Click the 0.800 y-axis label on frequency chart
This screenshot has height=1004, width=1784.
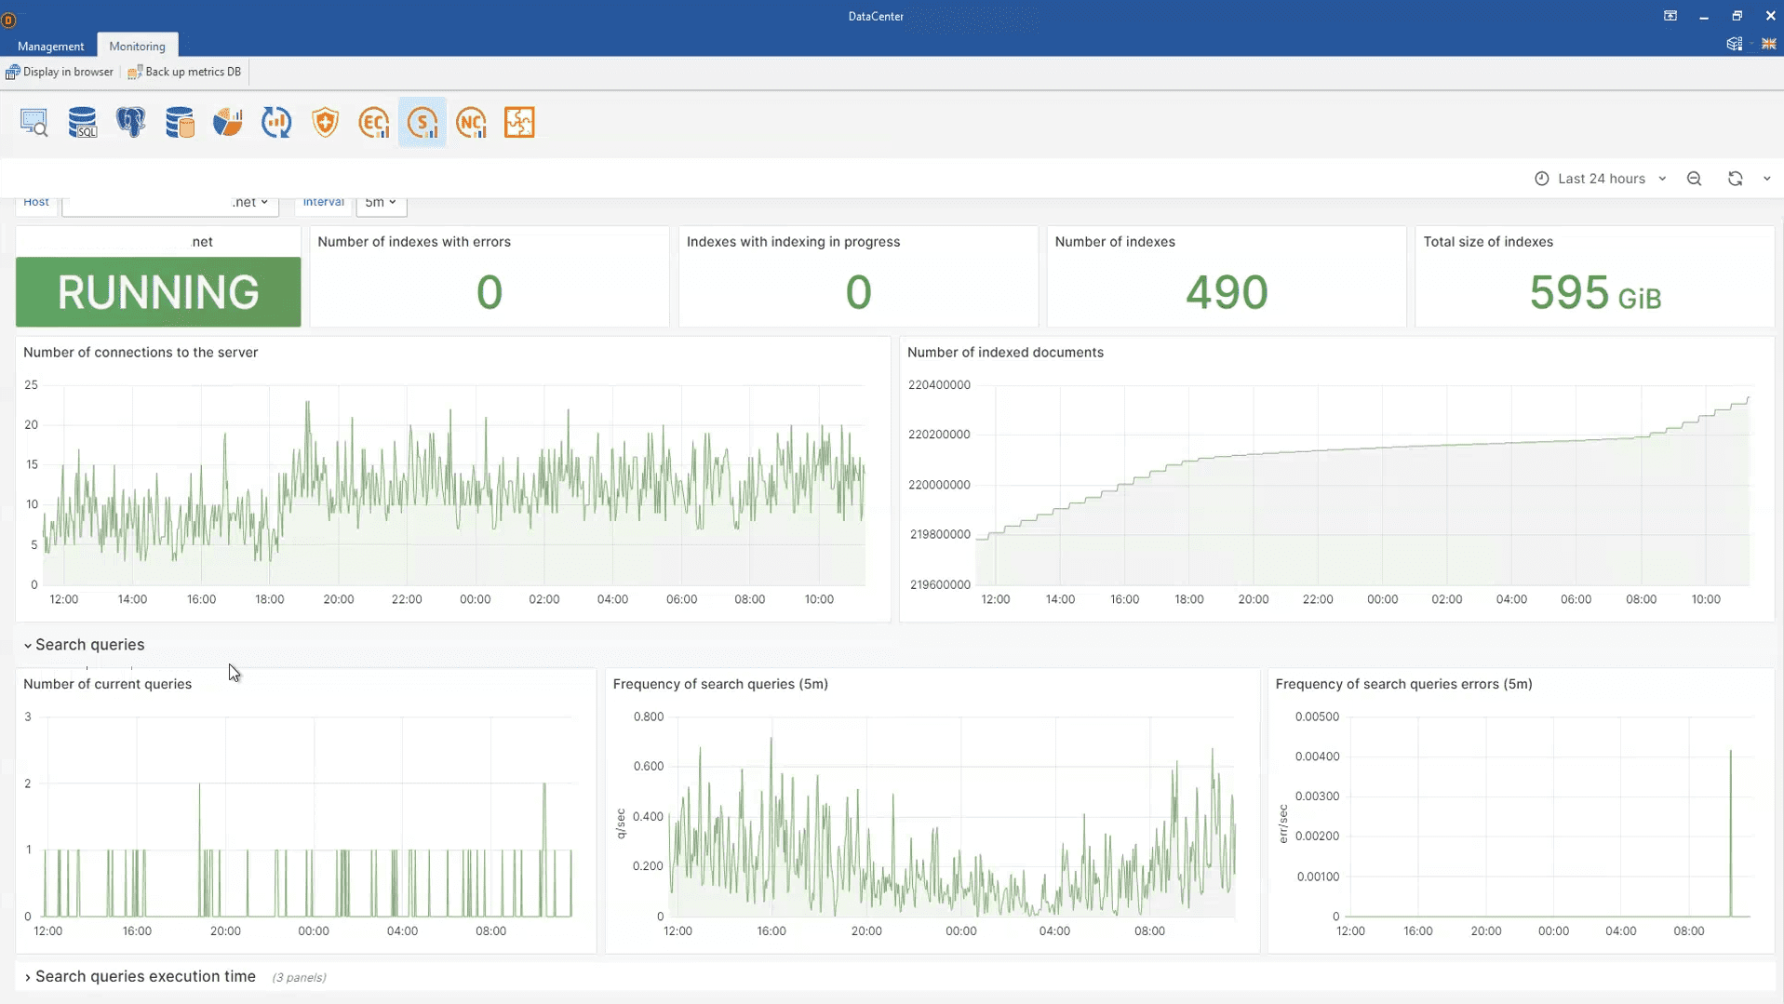pyautogui.click(x=649, y=716)
